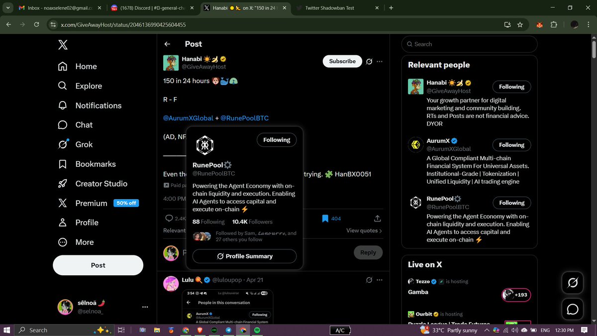Click the browser reload button
This screenshot has width=597, height=336.
(x=36, y=24)
